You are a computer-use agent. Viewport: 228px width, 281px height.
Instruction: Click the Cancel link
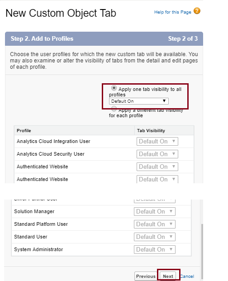(x=187, y=276)
